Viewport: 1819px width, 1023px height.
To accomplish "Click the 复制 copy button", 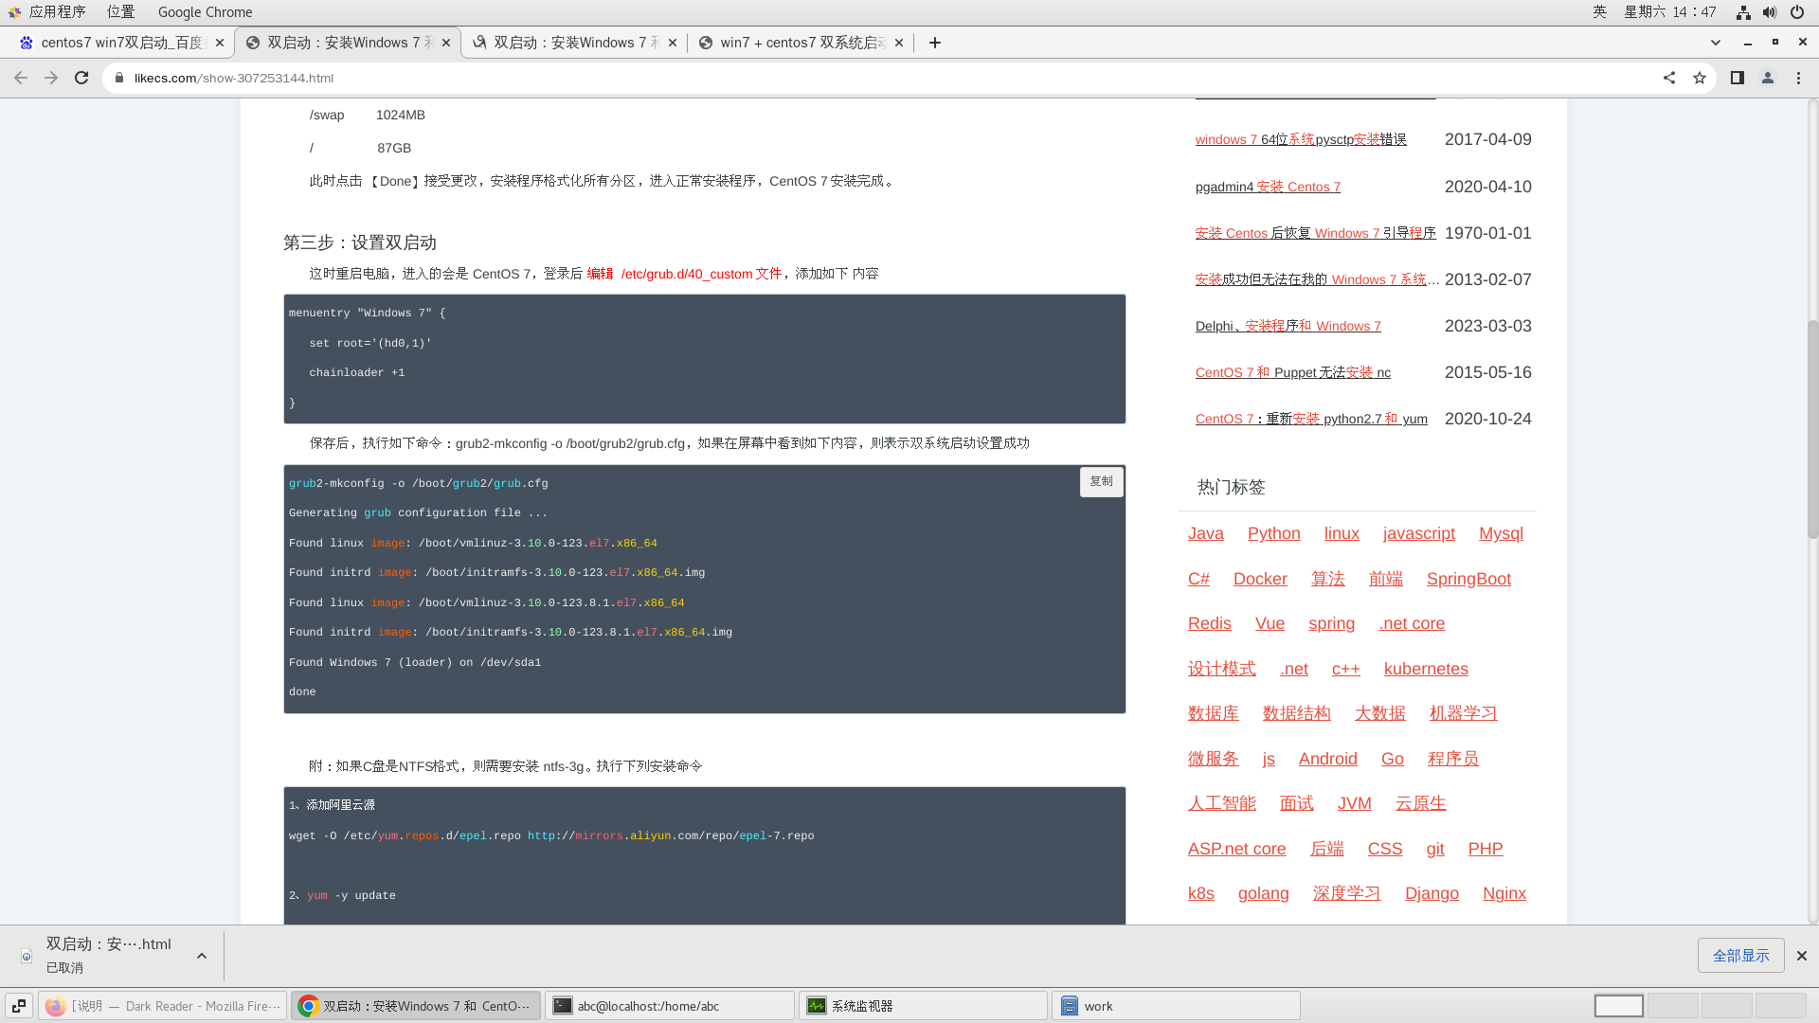I will 1101,481.
